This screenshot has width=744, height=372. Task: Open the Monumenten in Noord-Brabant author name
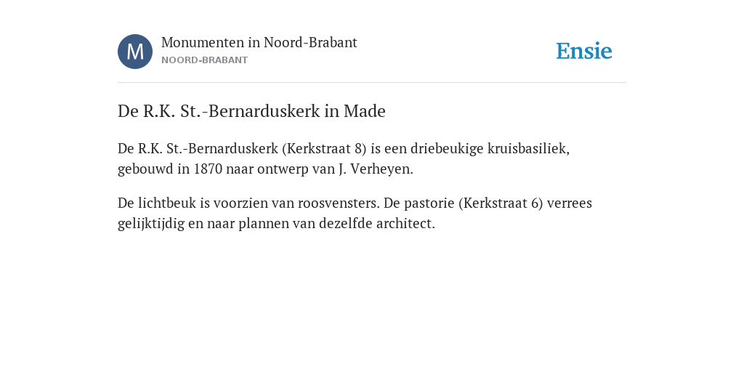259,43
